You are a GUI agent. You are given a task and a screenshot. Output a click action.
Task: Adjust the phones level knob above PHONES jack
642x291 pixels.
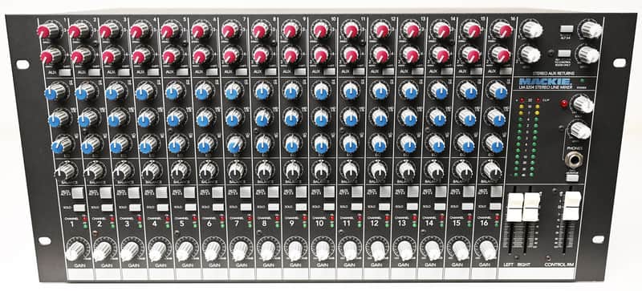click(x=579, y=130)
